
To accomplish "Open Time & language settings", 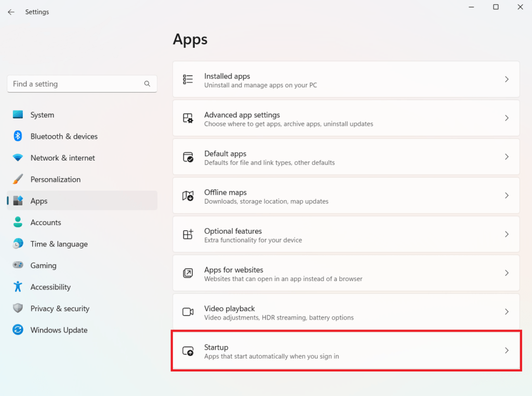I will tap(60, 244).
